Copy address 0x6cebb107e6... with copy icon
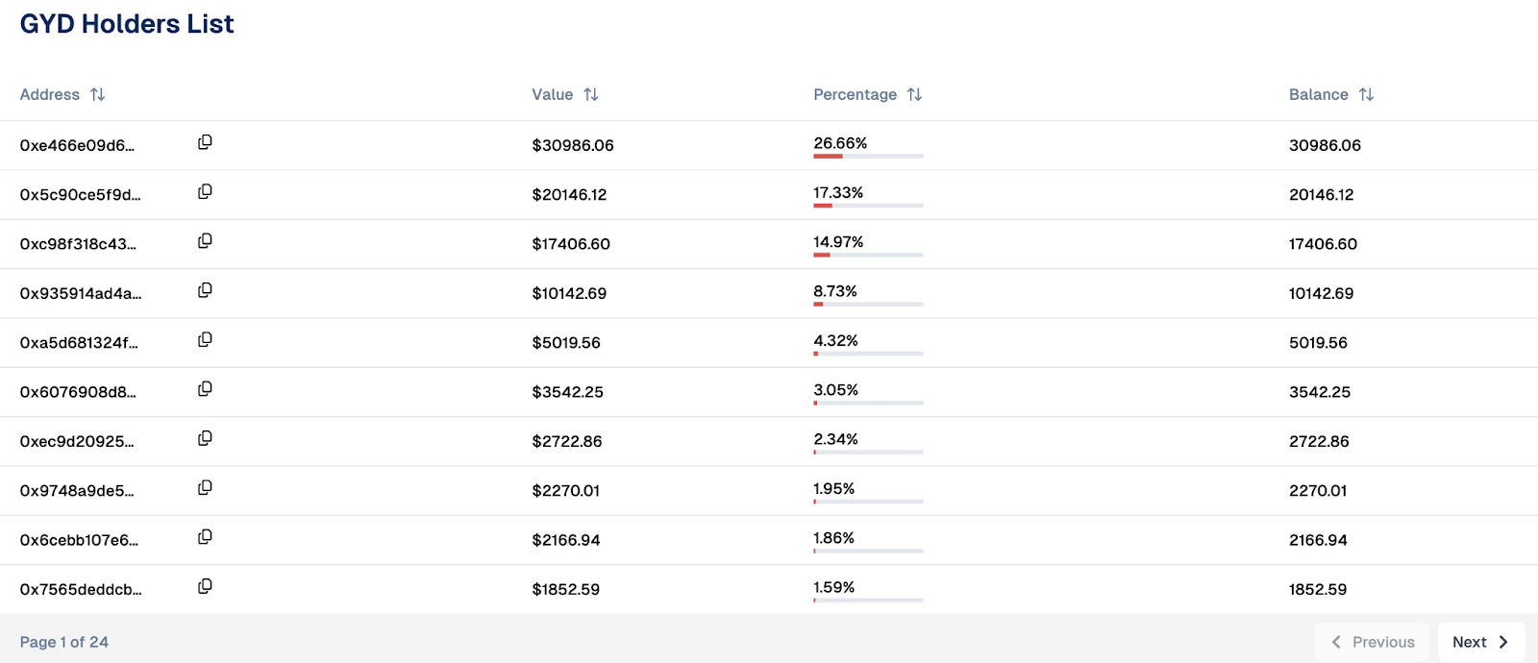 tap(205, 537)
